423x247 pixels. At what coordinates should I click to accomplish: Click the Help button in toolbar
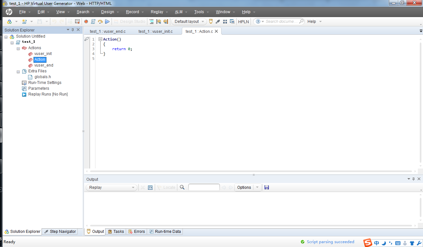312,22
